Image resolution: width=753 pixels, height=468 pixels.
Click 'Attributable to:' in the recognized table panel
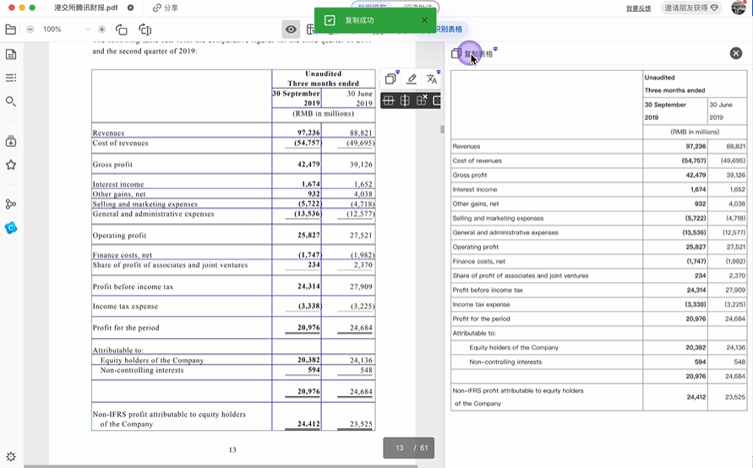pos(474,333)
